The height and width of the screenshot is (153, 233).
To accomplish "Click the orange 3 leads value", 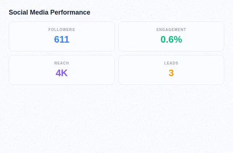I will (x=171, y=73).
